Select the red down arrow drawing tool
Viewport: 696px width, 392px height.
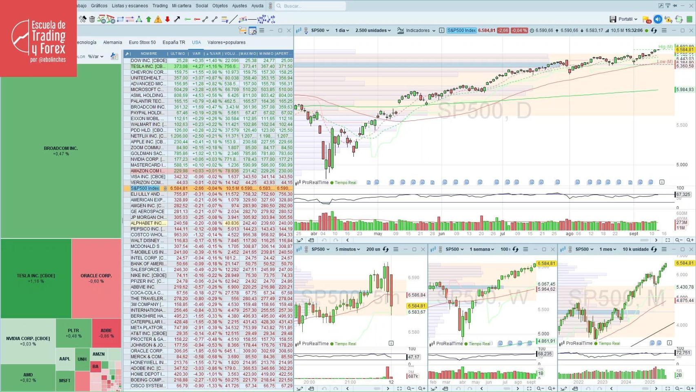167,19
